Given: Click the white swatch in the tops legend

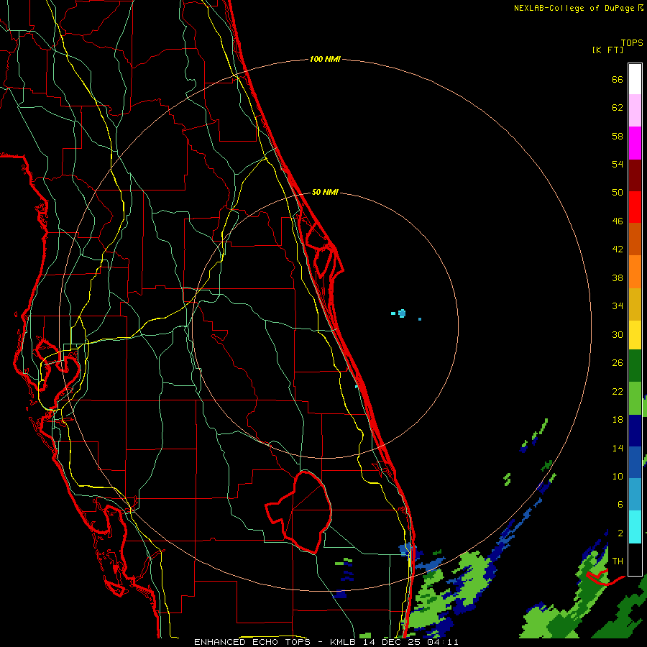Looking at the screenshot, I should (635, 79).
